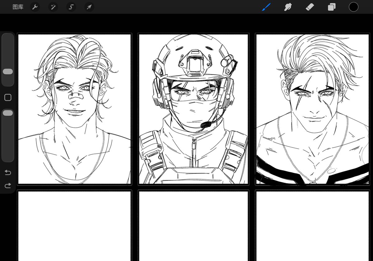Select the Eraser tool
The height and width of the screenshot is (261, 373).
310,7
